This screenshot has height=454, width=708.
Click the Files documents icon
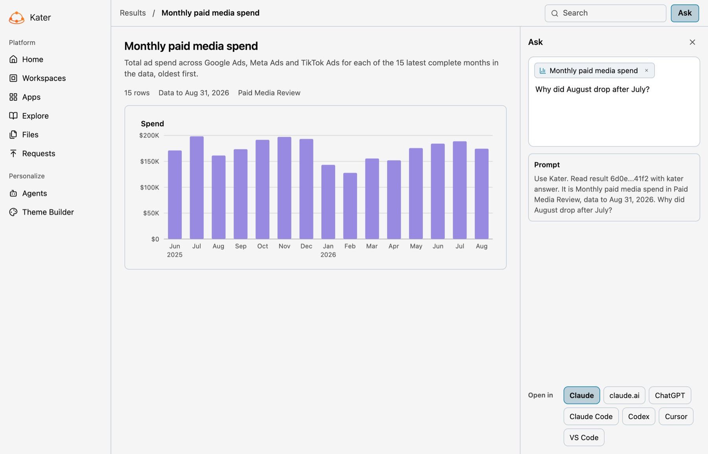coord(13,135)
